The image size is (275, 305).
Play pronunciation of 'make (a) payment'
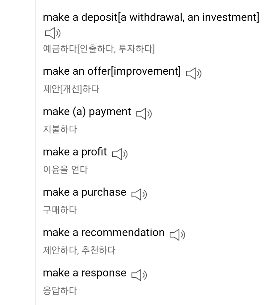pyautogui.click(x=144, y=114)
